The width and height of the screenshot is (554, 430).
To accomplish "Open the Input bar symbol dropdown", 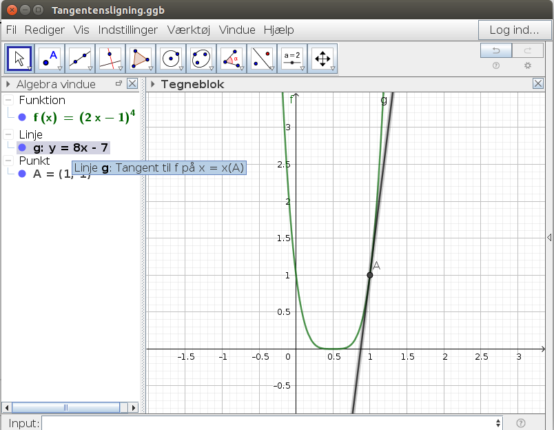I will 498,423.
